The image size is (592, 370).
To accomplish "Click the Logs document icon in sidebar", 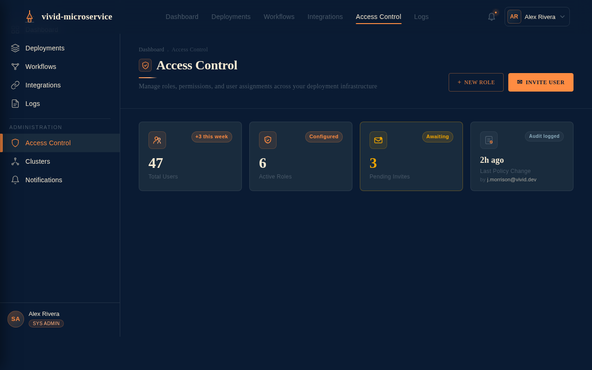I will click(15, 104).
